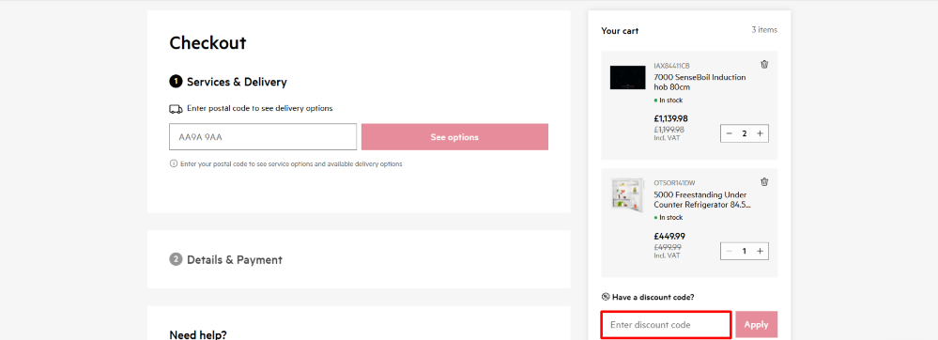Click the postal code input field
This screenshot has width=938, height=340.
pyautogui.click(x=263, y=137)
